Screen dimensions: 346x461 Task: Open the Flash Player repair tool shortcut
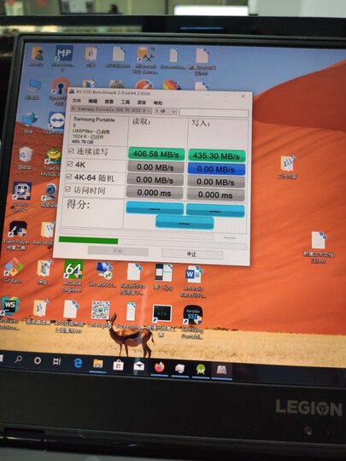[x=17, y=236]
